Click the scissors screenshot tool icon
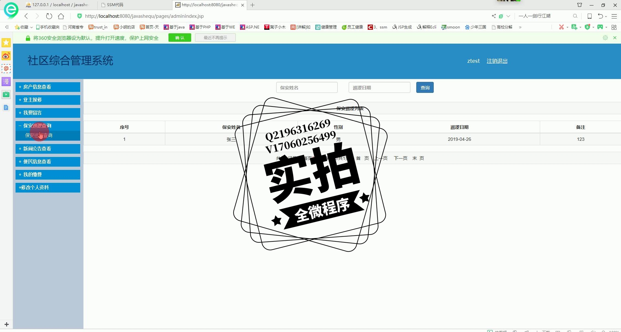 tap(561, 27)
